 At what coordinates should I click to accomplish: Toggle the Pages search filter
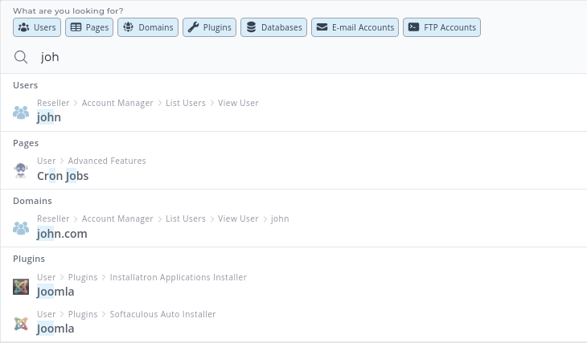(x=89, y=27)
